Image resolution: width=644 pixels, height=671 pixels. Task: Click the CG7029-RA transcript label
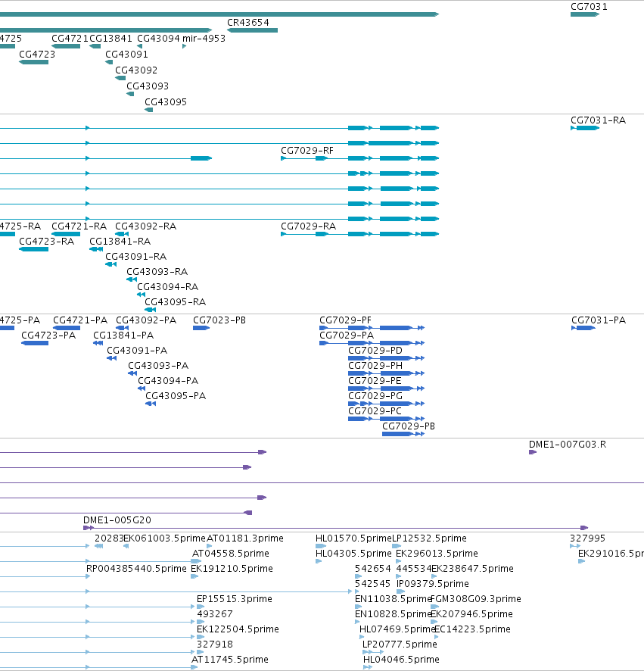coord(308,226)
